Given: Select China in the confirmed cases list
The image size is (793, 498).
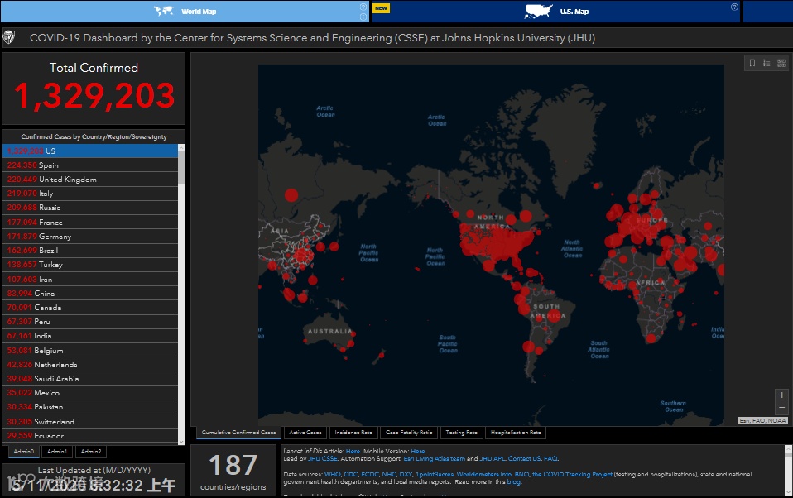Looking at the screenshot, I should 90,294.
